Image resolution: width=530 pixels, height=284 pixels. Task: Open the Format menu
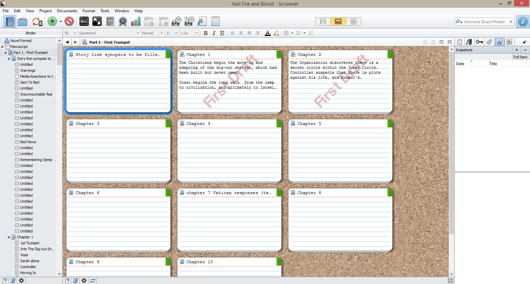pos(89,11)
